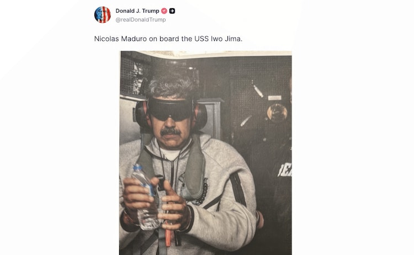Click the gray hair of photographed man
414x255 pixels.
point(171,86)
